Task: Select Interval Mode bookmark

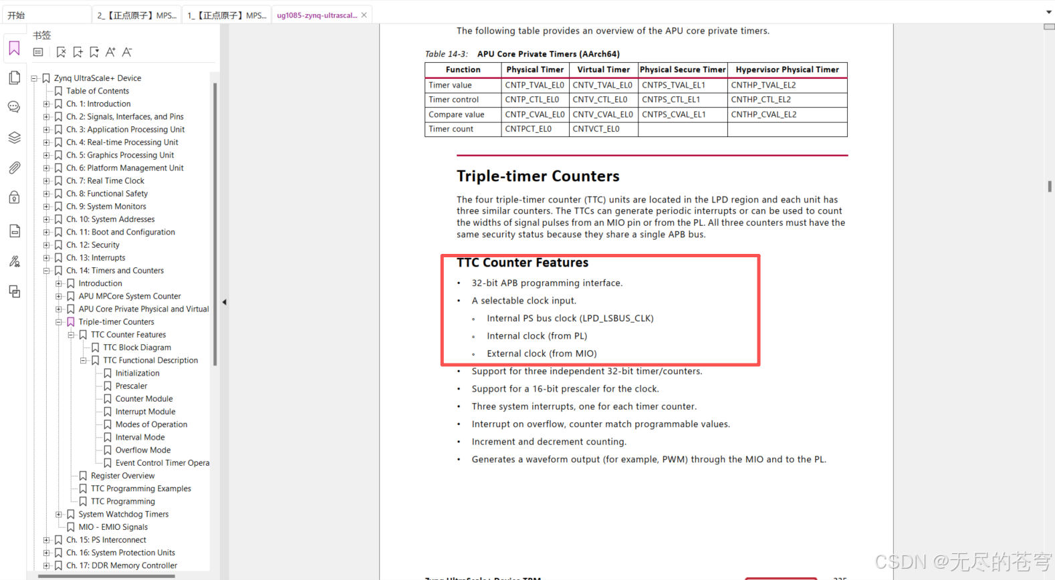Action: point(140,437)
